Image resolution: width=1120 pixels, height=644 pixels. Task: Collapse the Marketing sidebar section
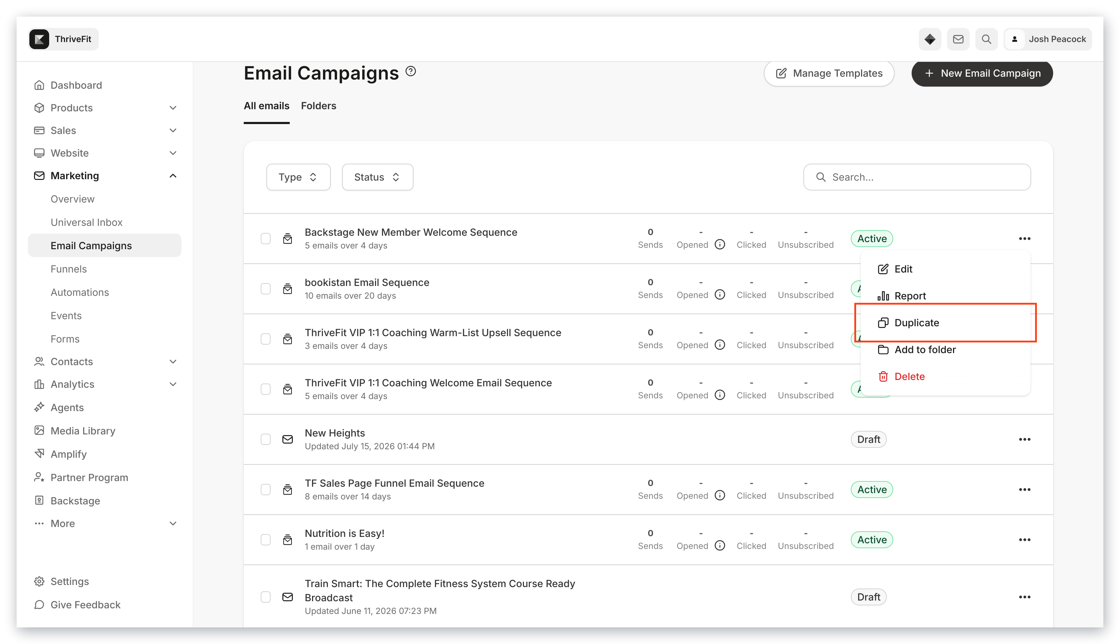[x=173, y=176]
